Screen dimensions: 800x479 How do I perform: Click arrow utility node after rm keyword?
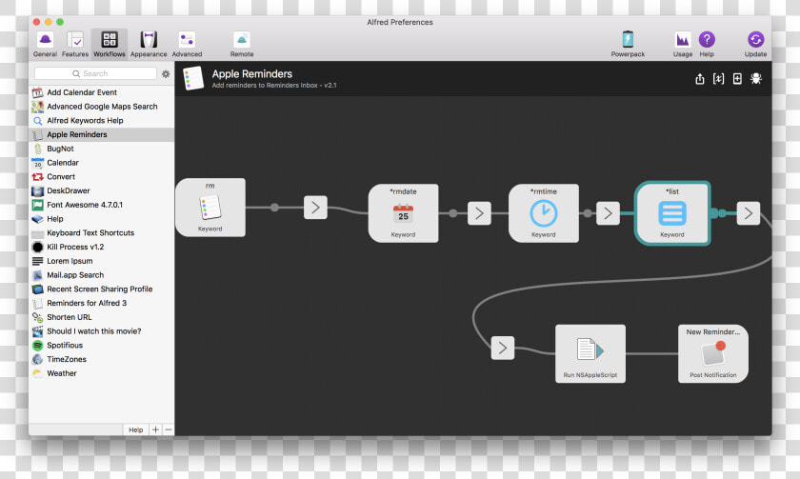tap(315, 207)
